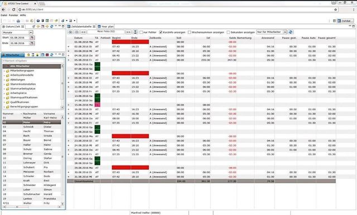Bookmark this page with the star icon
This screenshot has height=215, width=357.
coord(335,9)
